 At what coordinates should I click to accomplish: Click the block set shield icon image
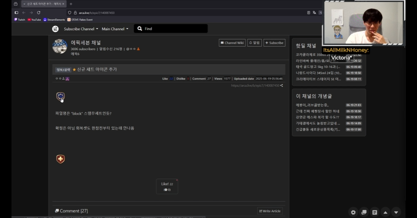pyautogui.click(x=61, y=97)
